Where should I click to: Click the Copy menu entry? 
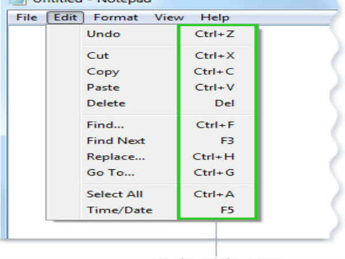(x=103, y=72)
